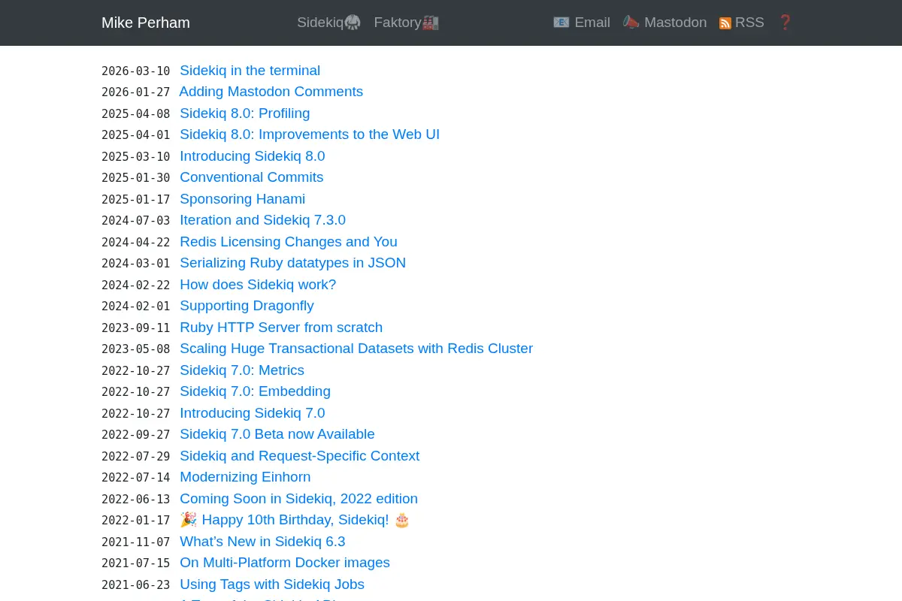The width and height of the screenshot is (902, 601).
Task: Open Using Tags with Sidekiq Jobs
Action: [x=272, y=584]
